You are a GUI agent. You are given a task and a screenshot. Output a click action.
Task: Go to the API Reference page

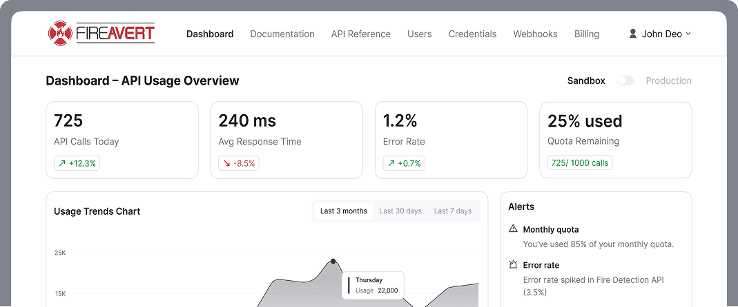(360, 34)
